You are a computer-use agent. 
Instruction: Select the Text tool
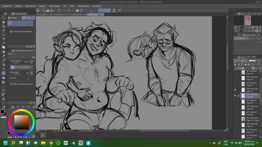(3, 99)
